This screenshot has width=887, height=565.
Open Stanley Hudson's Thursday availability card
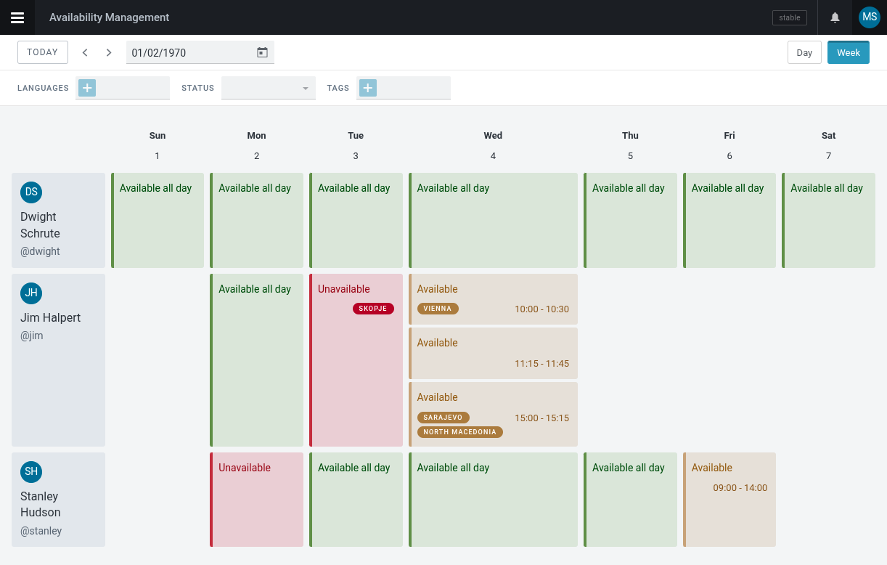[630, 500]
